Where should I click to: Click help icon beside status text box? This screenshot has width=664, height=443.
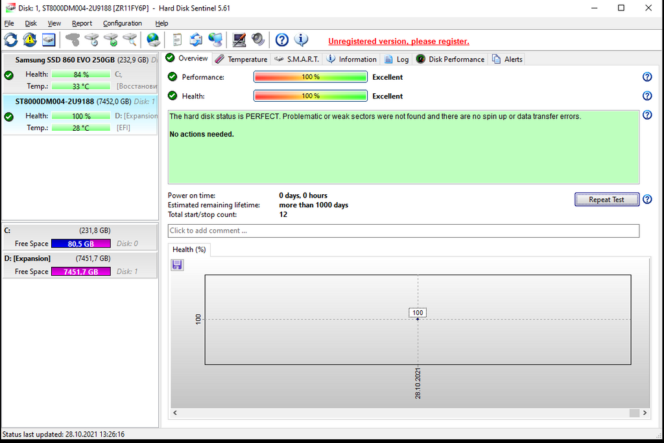[647, 115]
